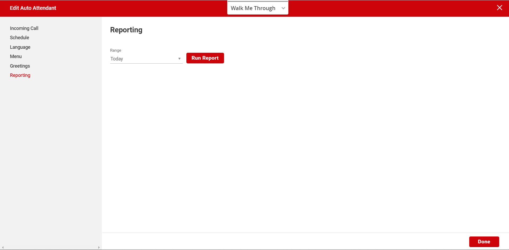The image size is (509, 250).
Task: Open the Range dropdown showing Today
Action: [146, 59]
